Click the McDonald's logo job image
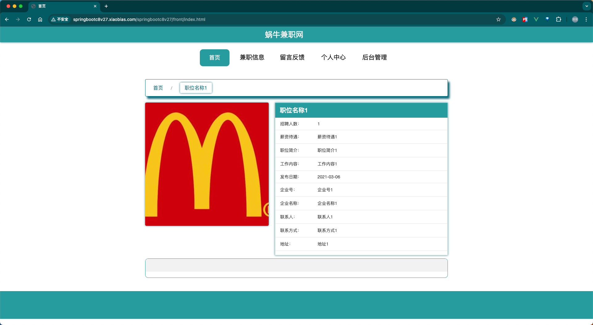 [x=207, y=164]
